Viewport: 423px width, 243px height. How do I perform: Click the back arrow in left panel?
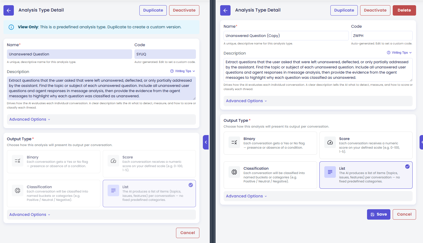9,10
